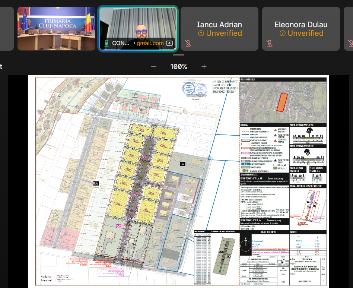Select the Primăria Cluj-Napoca video thumbnail
The height and width of the screenshot is (288, 353).
(57, 29)
